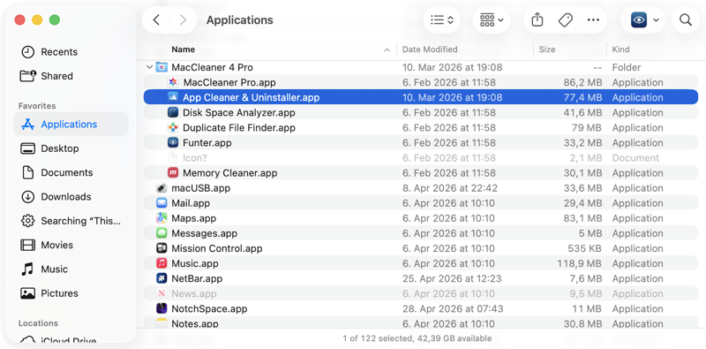Click the Maps.app icon
706x349 pixels.
[161, 218]
